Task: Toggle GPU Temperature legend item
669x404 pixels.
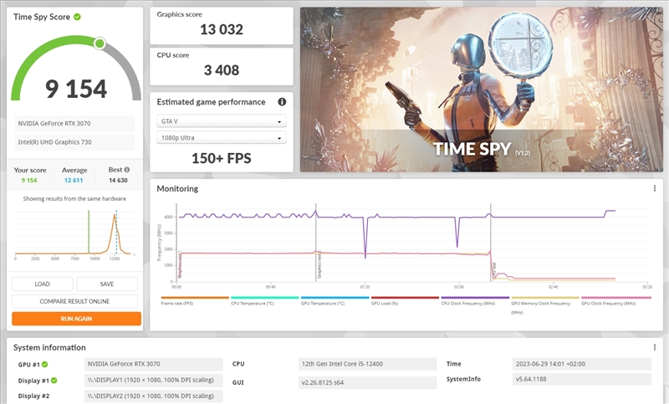Action: [335, 301]
